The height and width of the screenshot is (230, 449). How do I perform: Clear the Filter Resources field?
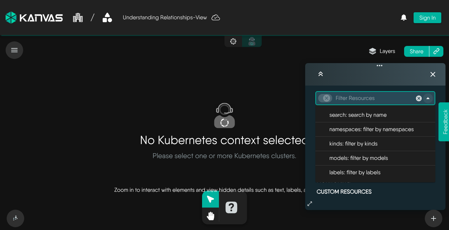(419, 98)
